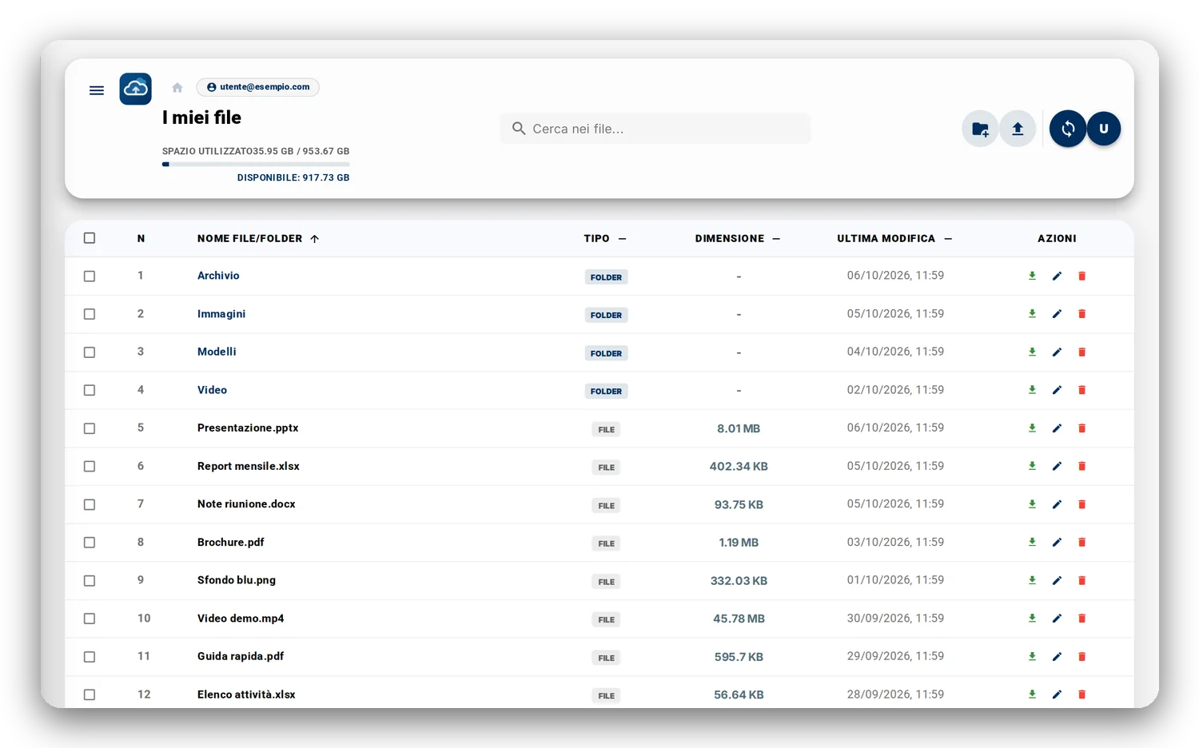Rename Immagini using the pencil icon

click(1057, 314)
